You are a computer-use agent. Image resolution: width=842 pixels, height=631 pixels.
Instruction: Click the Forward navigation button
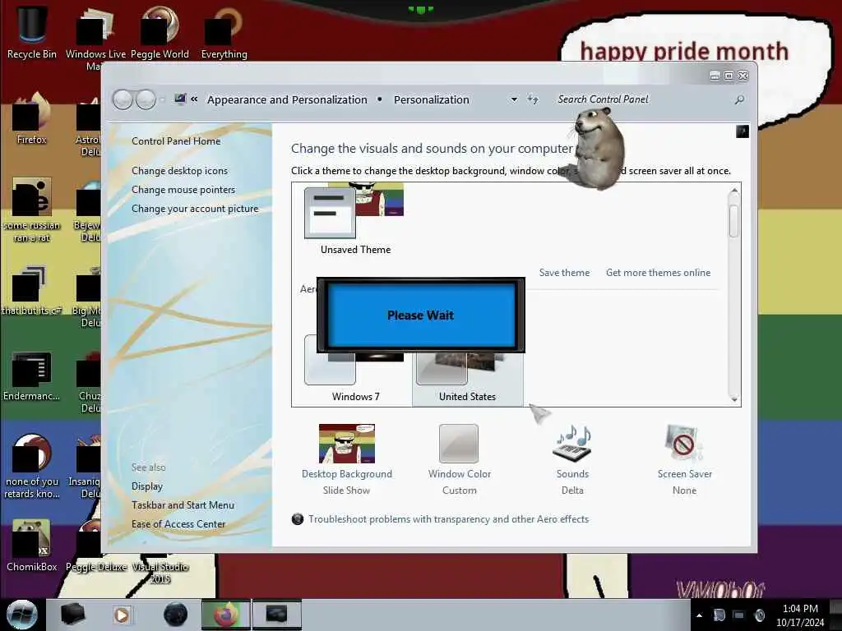pos(146,99)
